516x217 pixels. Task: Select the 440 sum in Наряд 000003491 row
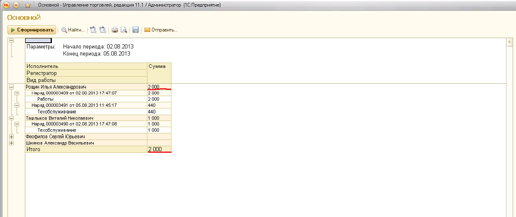[159, 106]
